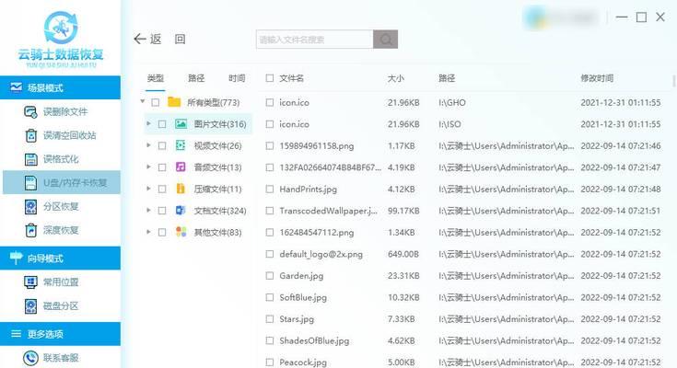Select file Peacock.jpg name
This screenshot has height=368, width=677.
click(x=303, y=362)
